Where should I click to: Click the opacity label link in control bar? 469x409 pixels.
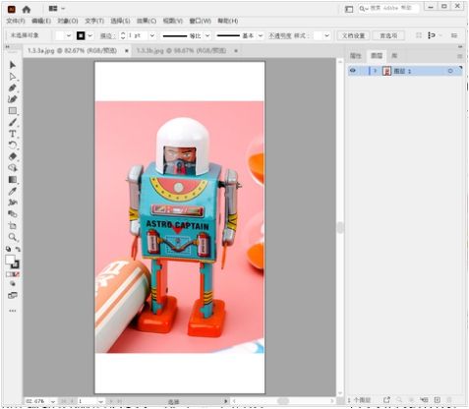280,35
